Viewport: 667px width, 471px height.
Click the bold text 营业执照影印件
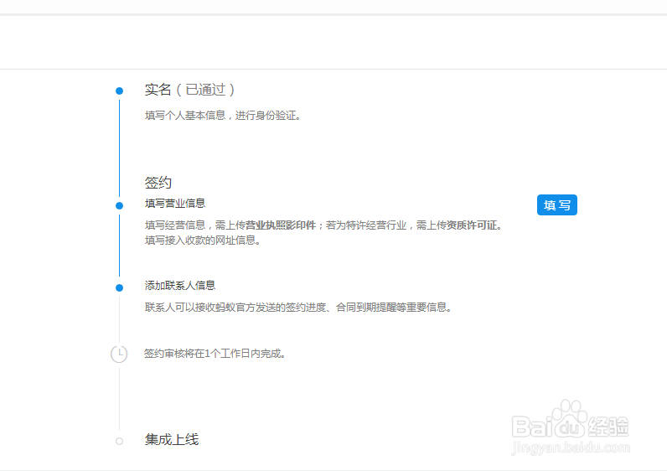(x=281, y=225)
